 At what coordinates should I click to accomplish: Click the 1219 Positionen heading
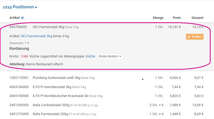click(18, 7)
